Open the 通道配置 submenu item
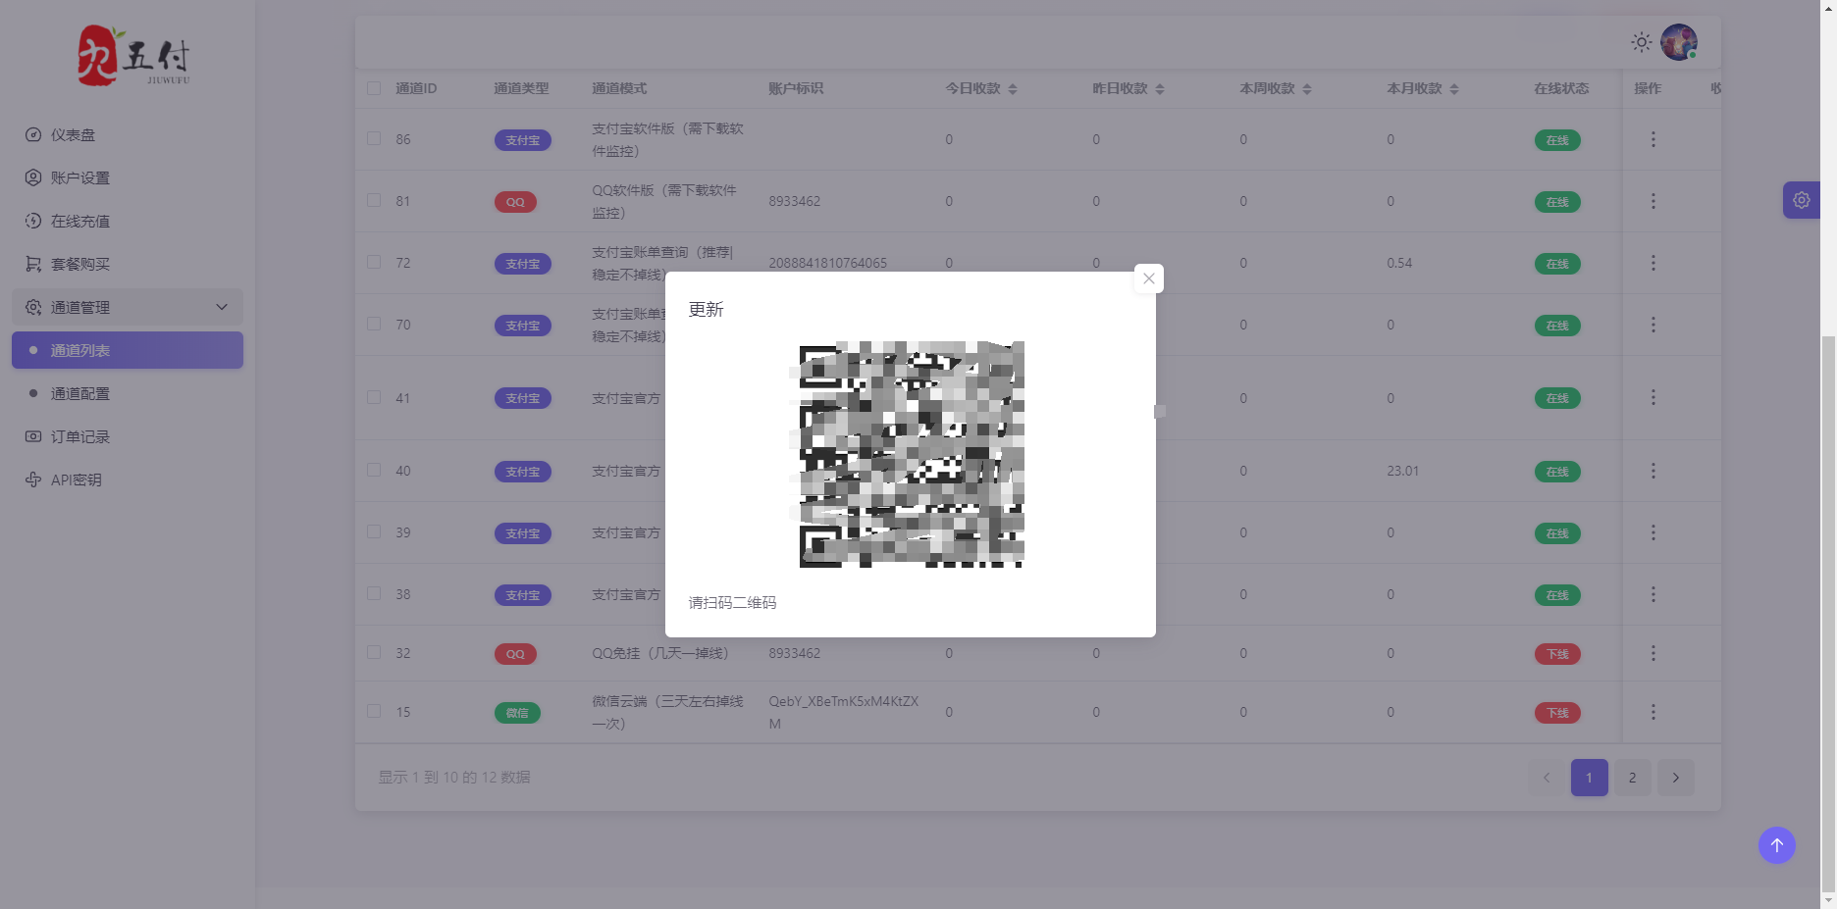The height and width of the screenshot is (909, 1837). (128, 393)
